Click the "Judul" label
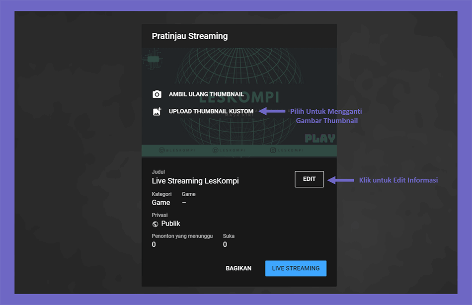This screenshot has height=305, width=472. (x=158, y=172)
